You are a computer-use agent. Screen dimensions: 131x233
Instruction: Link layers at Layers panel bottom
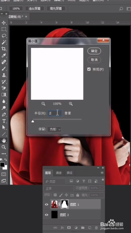pyautogui.click(x=55, y=228)
